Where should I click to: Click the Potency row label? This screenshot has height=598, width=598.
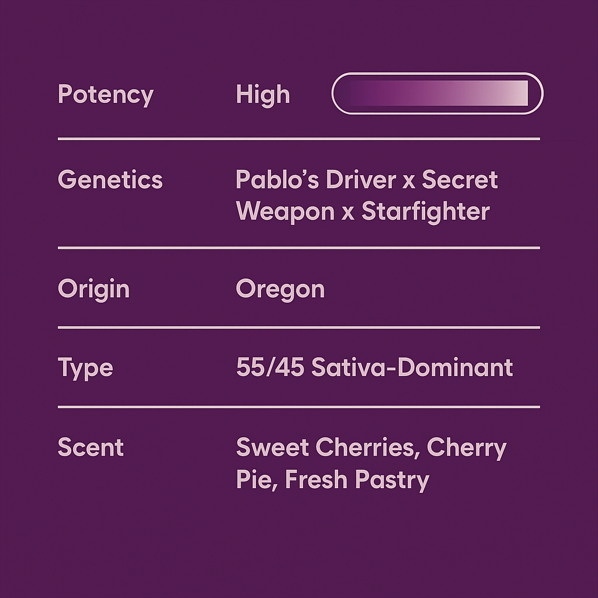(106, 95)
